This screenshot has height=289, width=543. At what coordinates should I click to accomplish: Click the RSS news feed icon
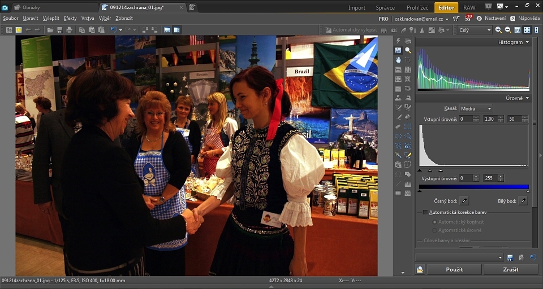(468, 19)
